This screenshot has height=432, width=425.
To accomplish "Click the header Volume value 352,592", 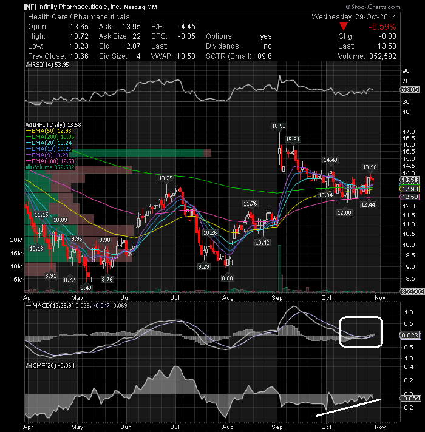I will pyautogui.click(x=383, y=56).
